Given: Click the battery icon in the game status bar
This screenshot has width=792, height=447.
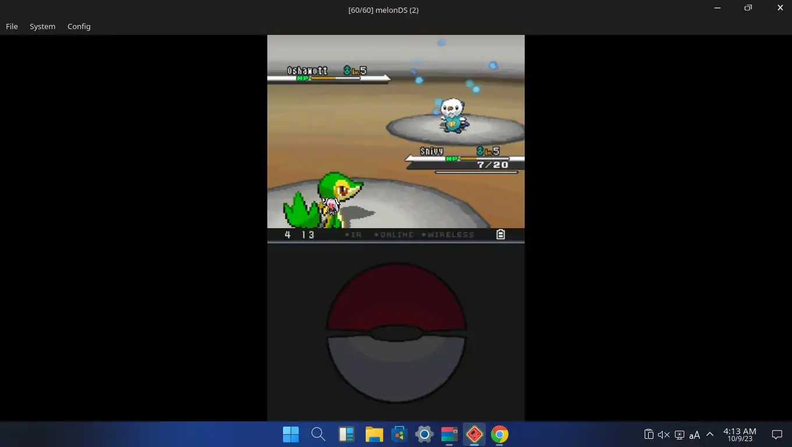Looking at the screenshot, I should (x=500, y=235).
